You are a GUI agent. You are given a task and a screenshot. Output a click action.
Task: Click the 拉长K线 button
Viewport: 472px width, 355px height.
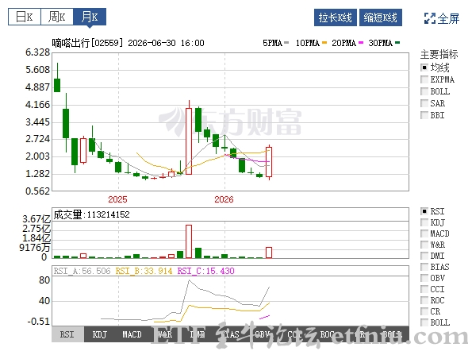click(x=336, y=17)
